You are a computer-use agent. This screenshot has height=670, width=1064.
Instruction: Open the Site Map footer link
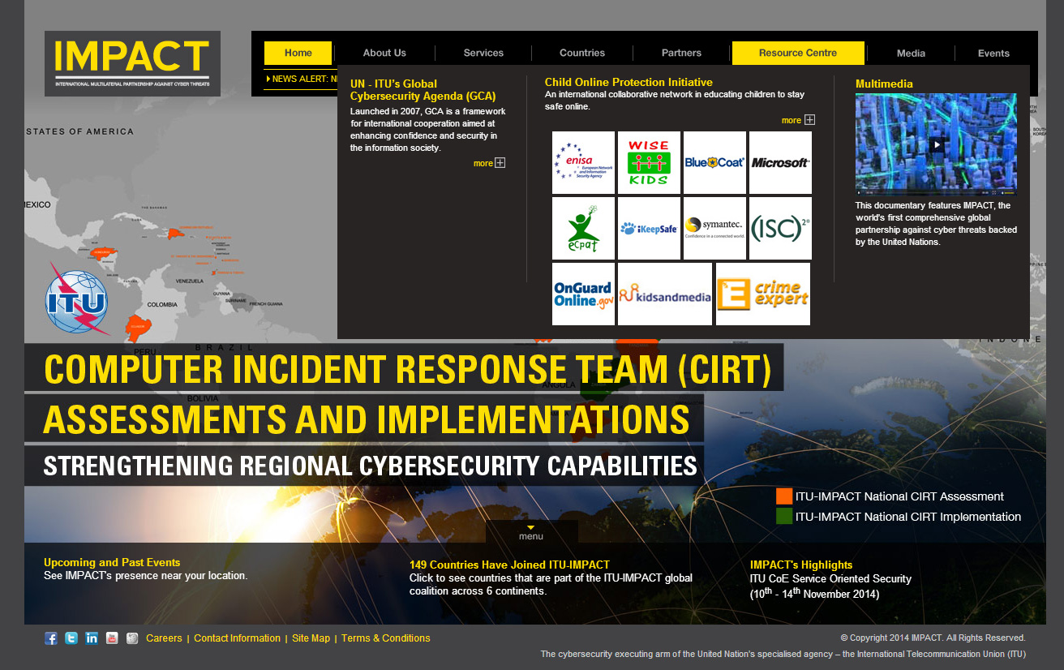click(311, 638)
